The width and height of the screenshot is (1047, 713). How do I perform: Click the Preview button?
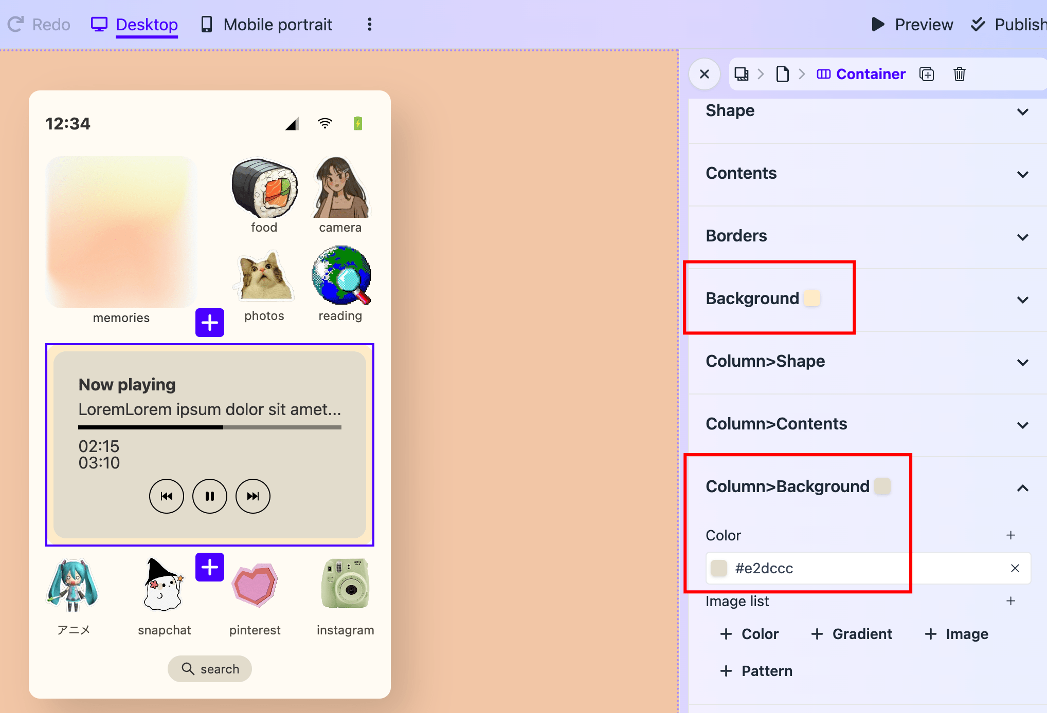tap(912, 25)
